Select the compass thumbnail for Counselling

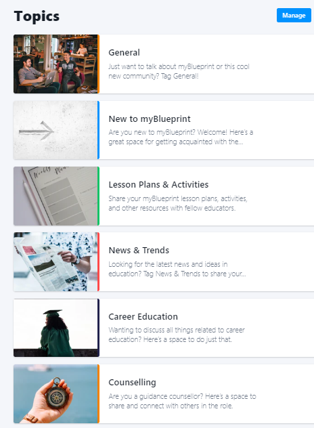coord(55,394)
